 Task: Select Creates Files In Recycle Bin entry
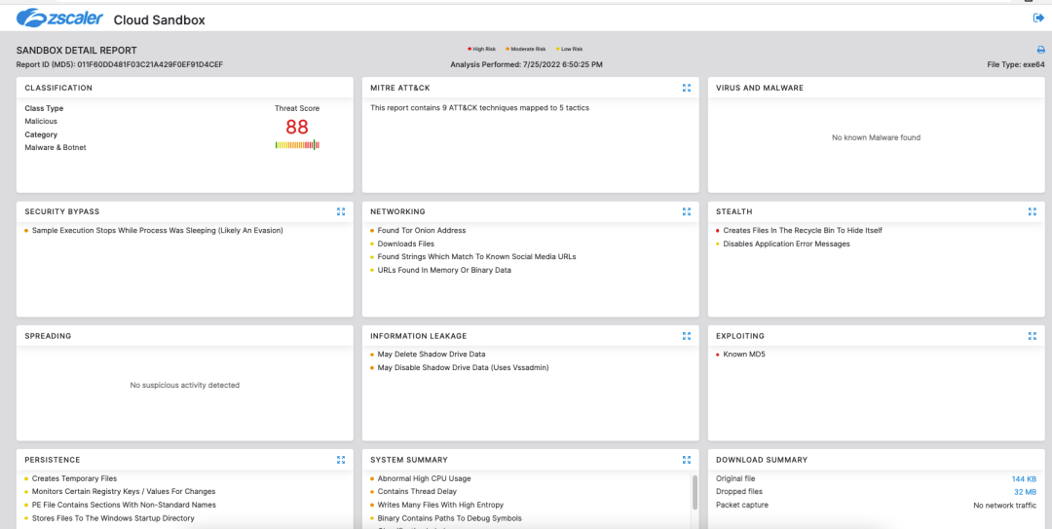tap(802, 231)
